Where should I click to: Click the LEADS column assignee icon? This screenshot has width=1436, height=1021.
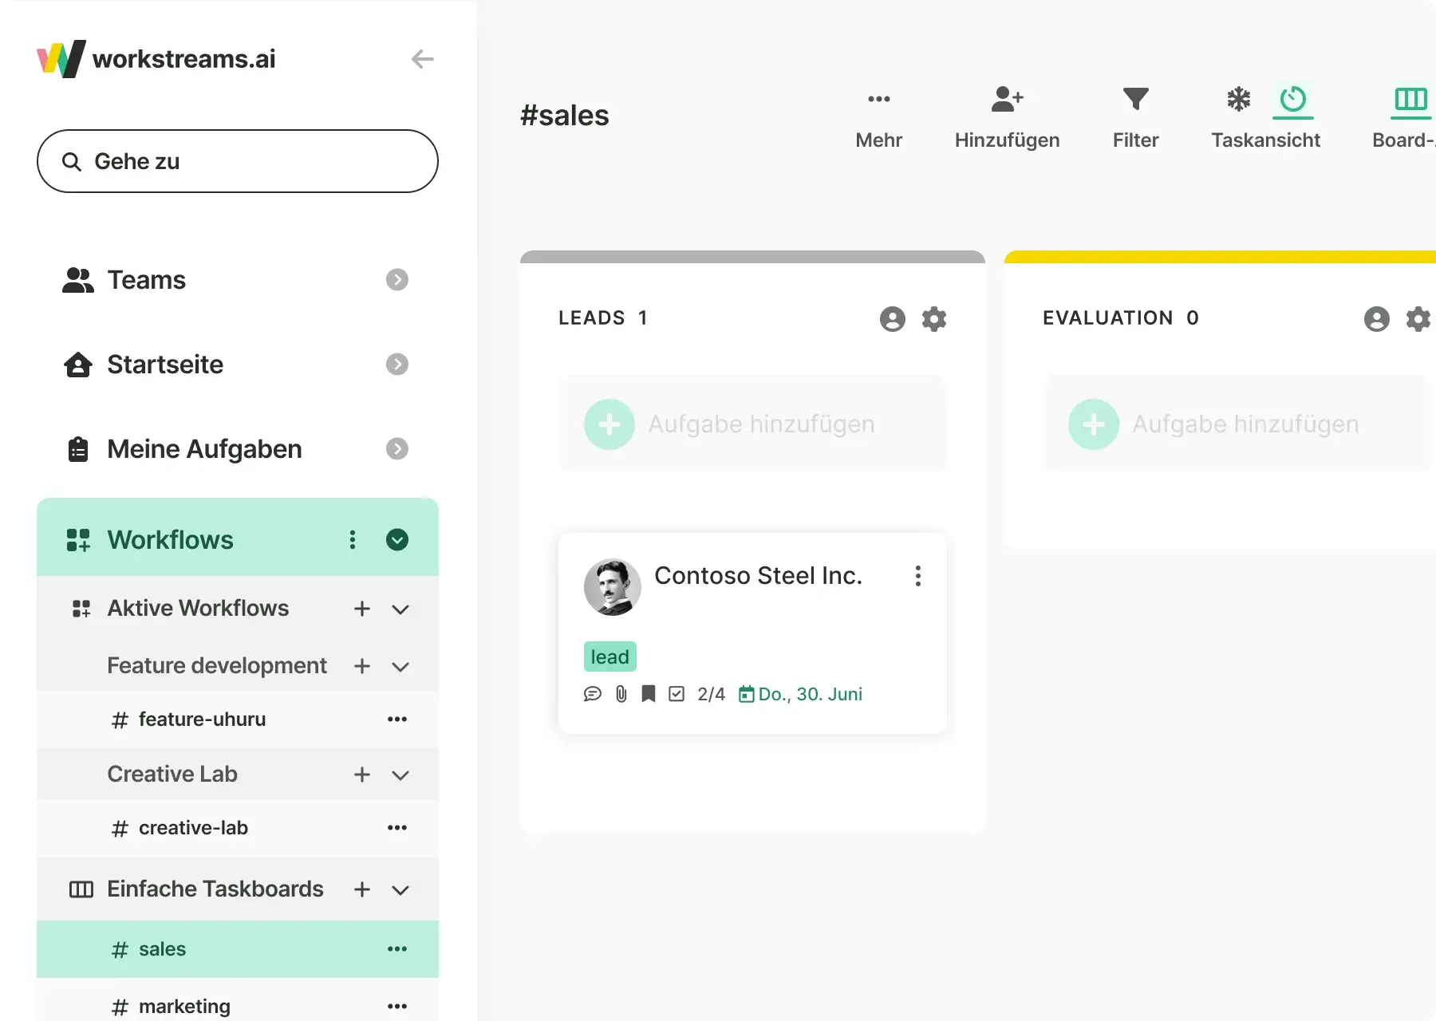click(x=892, y=319)
